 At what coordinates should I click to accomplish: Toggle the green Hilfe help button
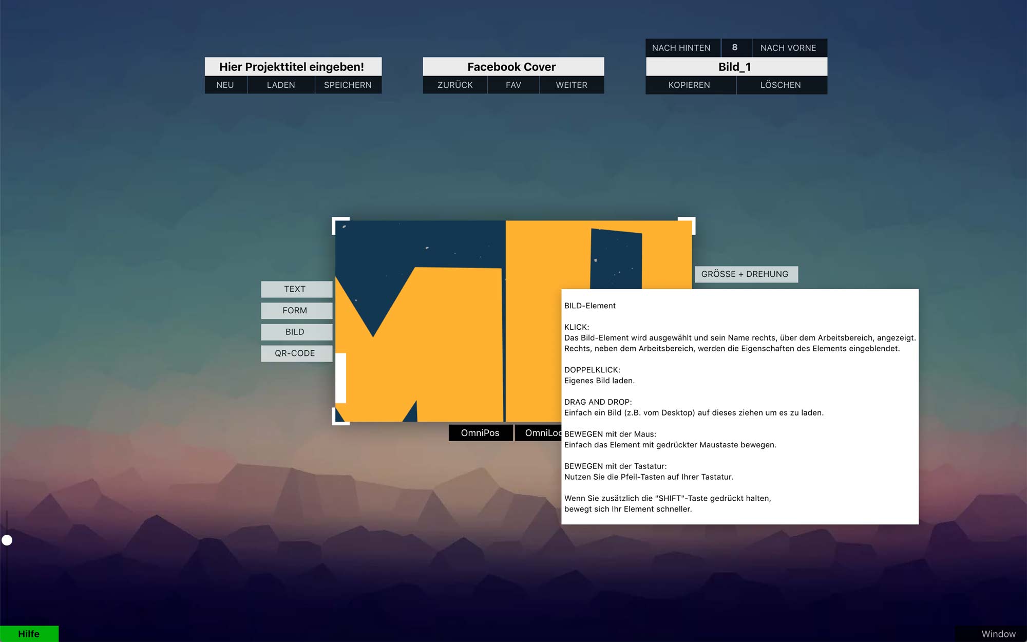[29, 634]
